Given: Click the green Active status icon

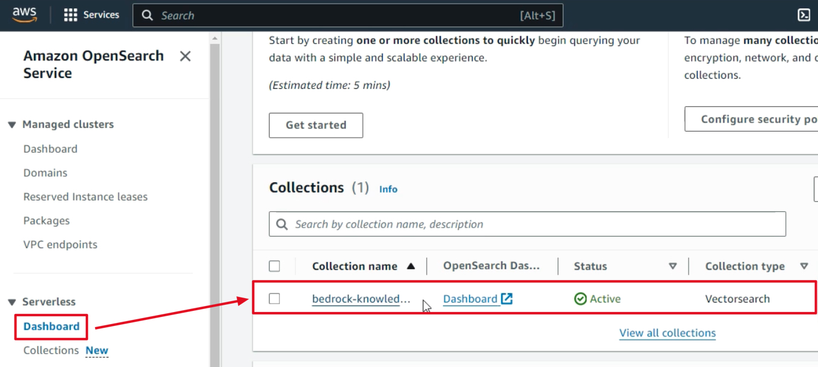Looking at the screenshot, I should (x=580, y=299).
